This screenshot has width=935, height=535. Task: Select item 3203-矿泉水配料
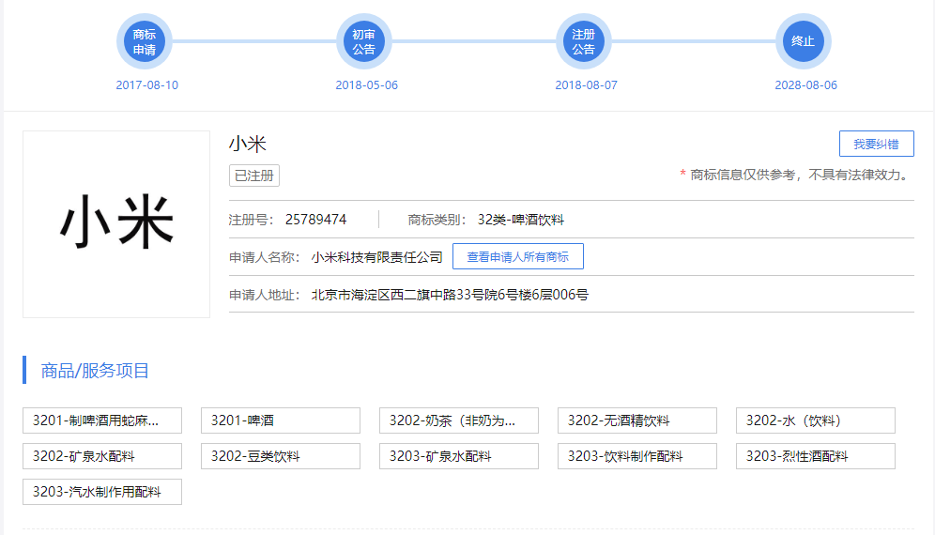pyautogui.click(x=458, y=456)
